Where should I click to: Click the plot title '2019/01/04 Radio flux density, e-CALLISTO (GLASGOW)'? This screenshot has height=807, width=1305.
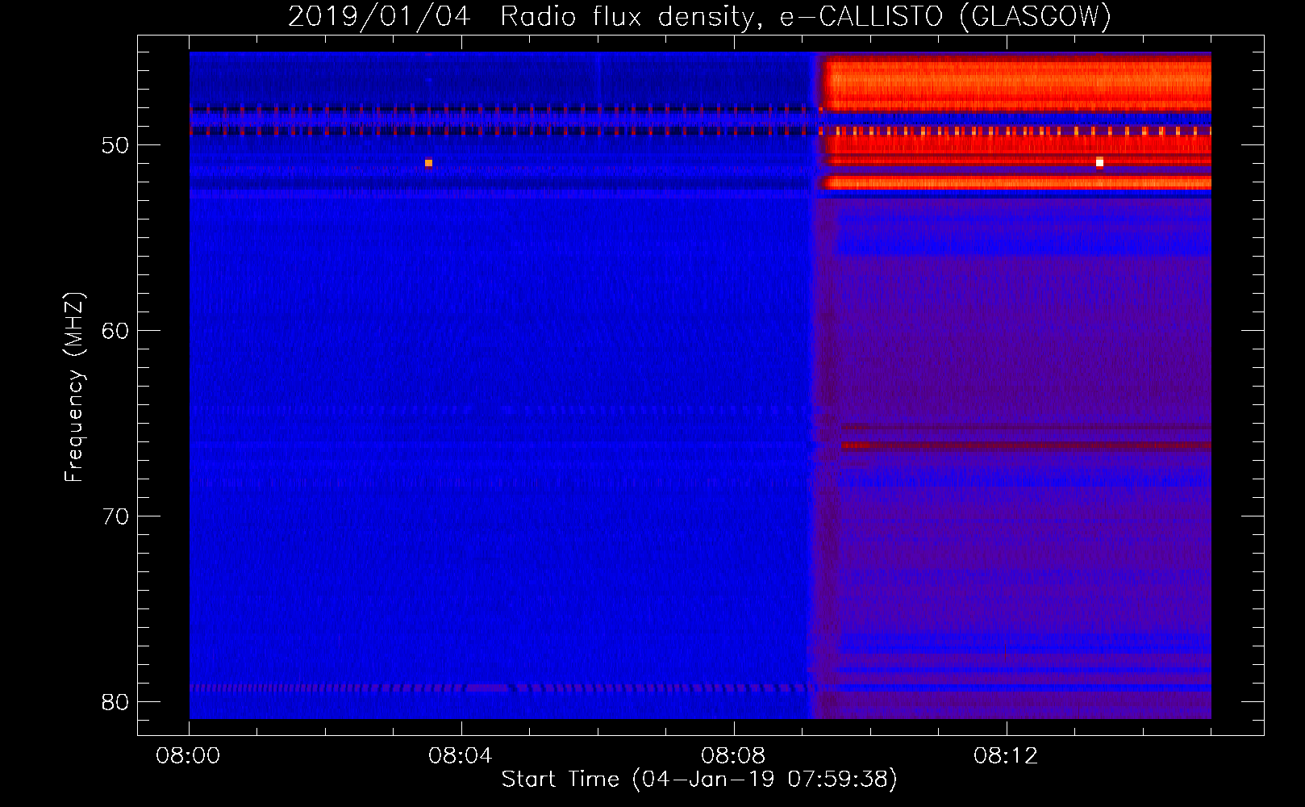click(699, 16)
